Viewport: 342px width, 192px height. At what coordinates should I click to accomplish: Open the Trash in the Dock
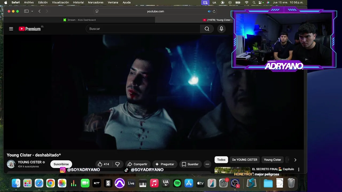coord(291,183)
